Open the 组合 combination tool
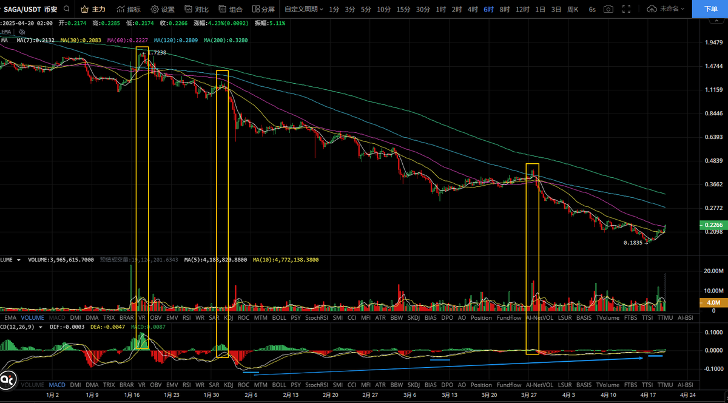Image resolution: width=728 pixels, height=403 pixels. [x=231, y=9]
